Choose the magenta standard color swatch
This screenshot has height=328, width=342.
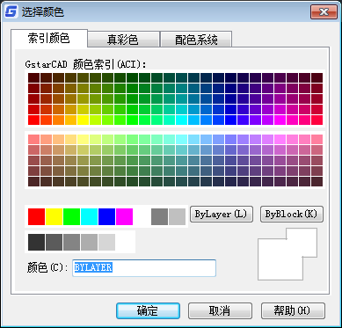click(x=124, y=216)
